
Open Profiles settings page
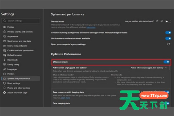point(11,27)
